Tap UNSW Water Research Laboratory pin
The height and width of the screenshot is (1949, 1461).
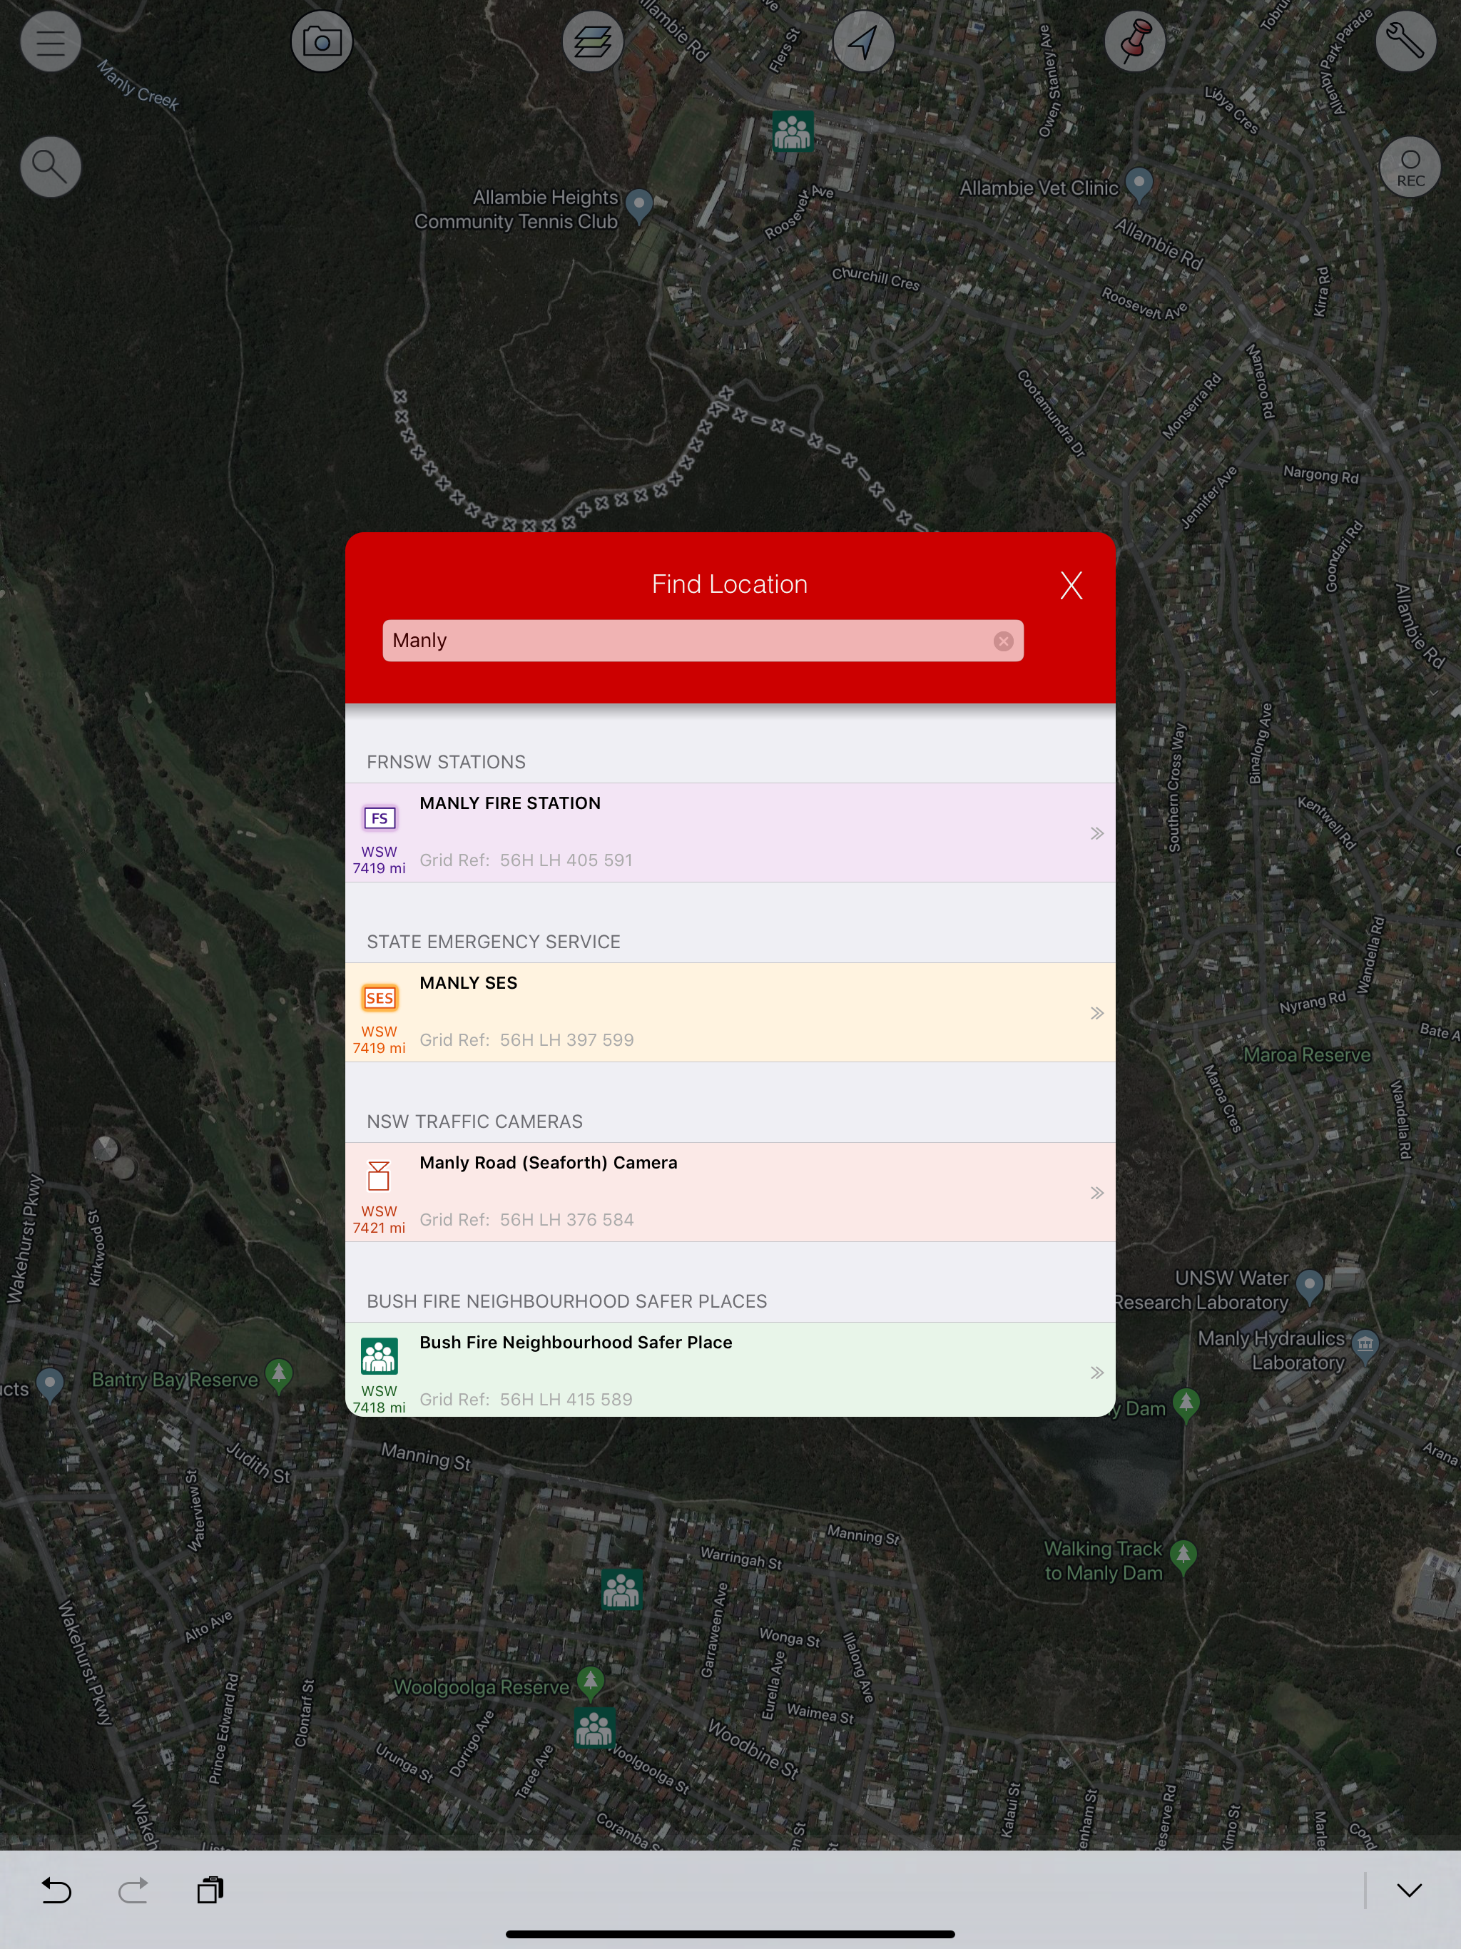coord(1310,1286)
